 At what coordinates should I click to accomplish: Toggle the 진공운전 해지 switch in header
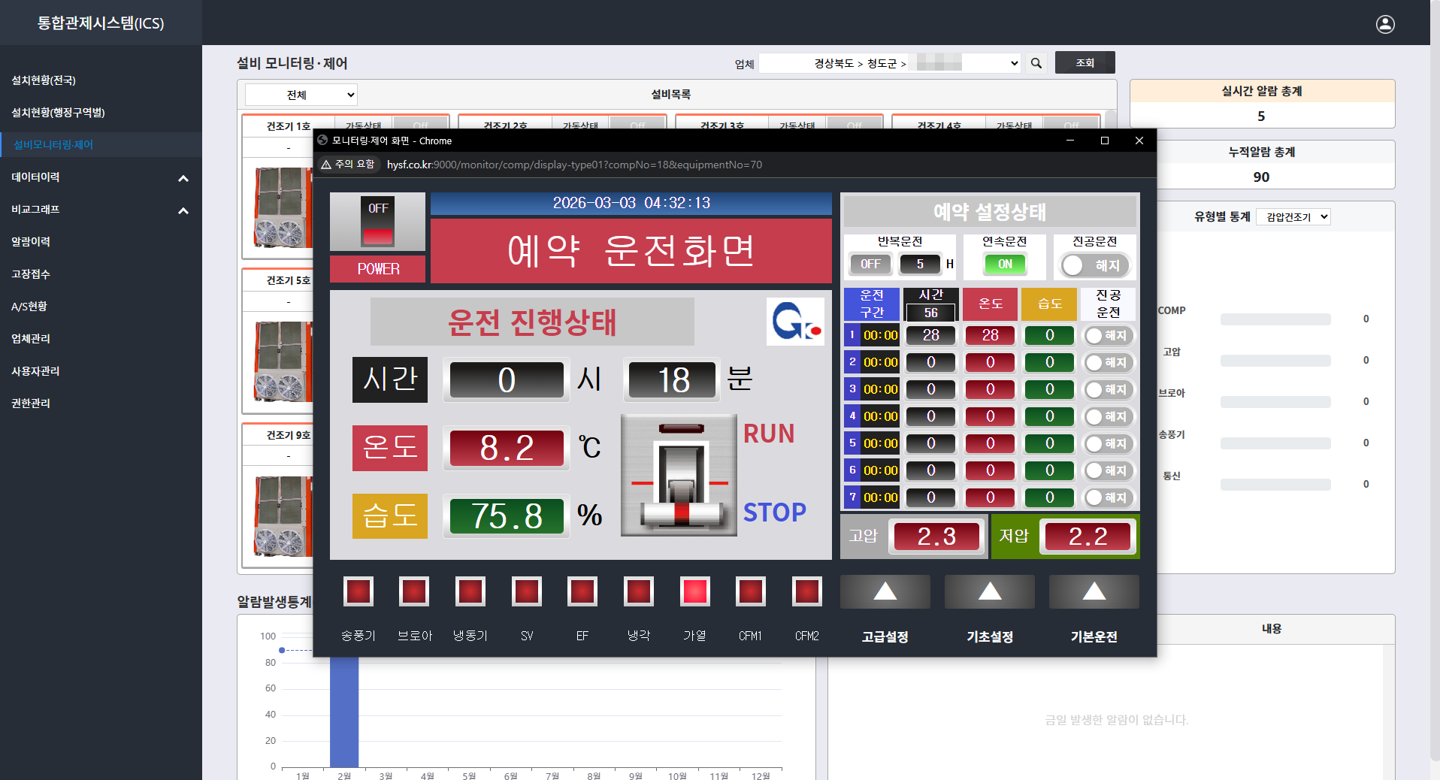tap(1094, 265)
